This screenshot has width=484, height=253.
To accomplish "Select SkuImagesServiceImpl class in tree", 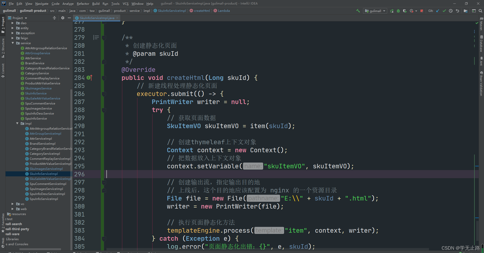I will (x=46, y=169).
